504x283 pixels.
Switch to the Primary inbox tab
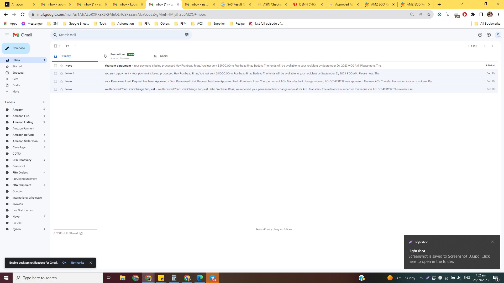point(75,56)
